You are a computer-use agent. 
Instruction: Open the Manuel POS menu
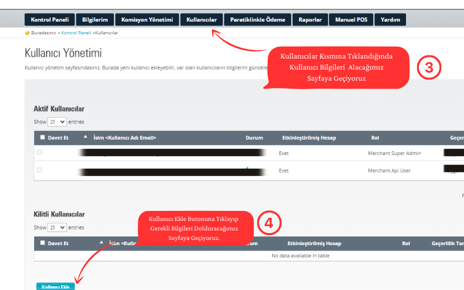point(351,20)
